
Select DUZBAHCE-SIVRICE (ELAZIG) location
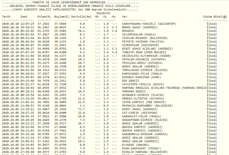pos(143,95)
